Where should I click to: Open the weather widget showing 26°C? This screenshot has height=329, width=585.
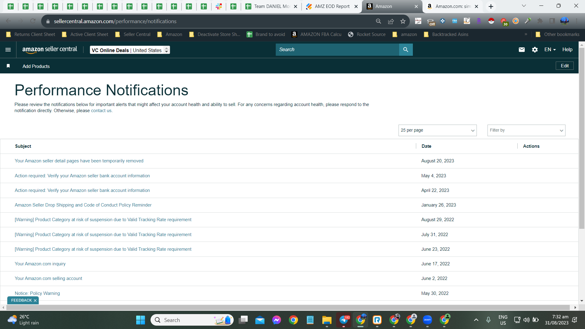(24, 320)
